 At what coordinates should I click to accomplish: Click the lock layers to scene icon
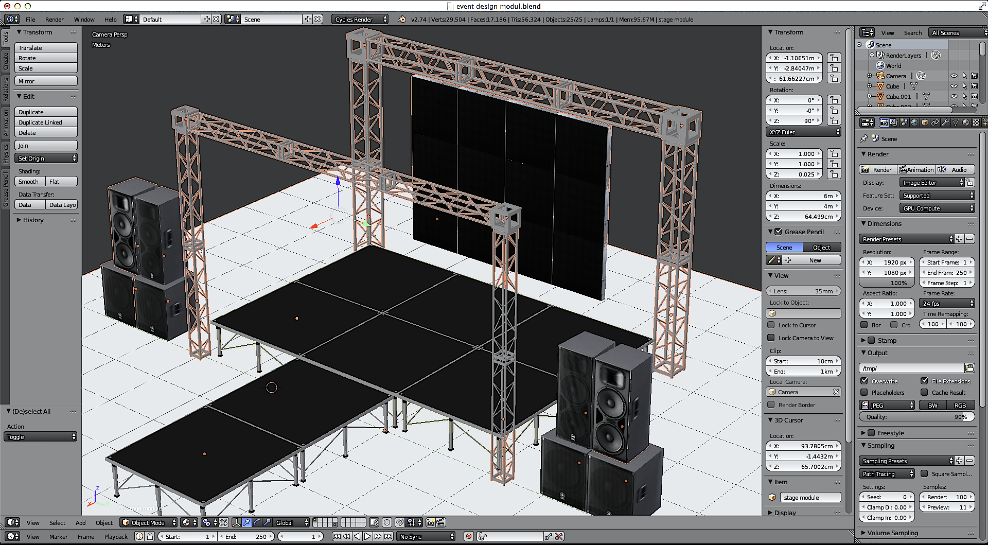(374, 522)
